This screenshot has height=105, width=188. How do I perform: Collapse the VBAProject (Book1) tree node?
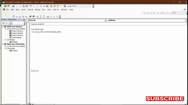(3, 27)
